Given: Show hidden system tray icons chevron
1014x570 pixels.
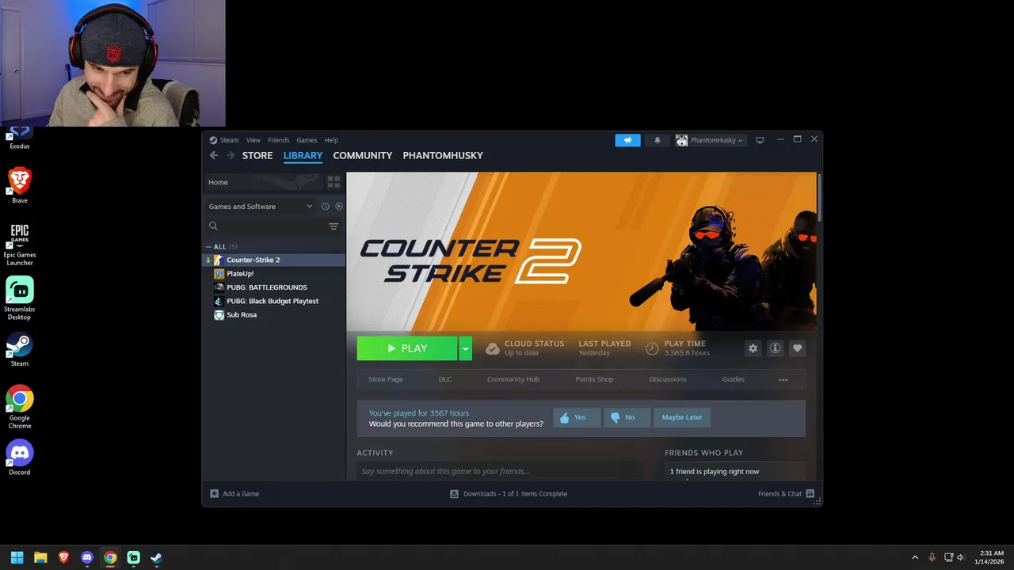Looking at the screenshot, I should pyautogui.click(x=915, y=557).
